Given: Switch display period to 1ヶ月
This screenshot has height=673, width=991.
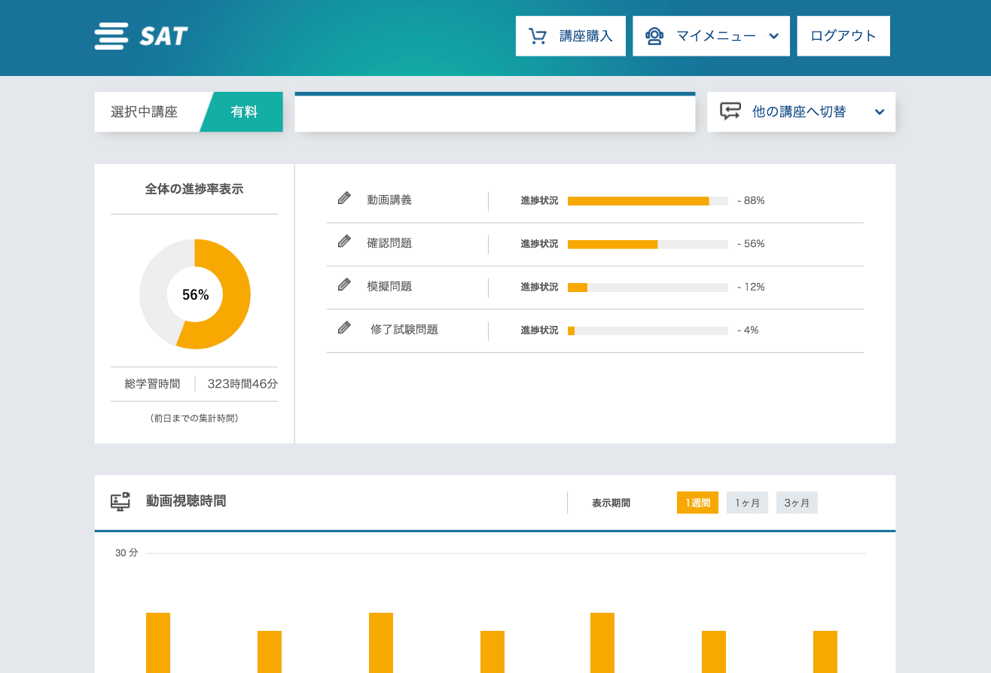Looking at the screenshot, I should (747, 503).
